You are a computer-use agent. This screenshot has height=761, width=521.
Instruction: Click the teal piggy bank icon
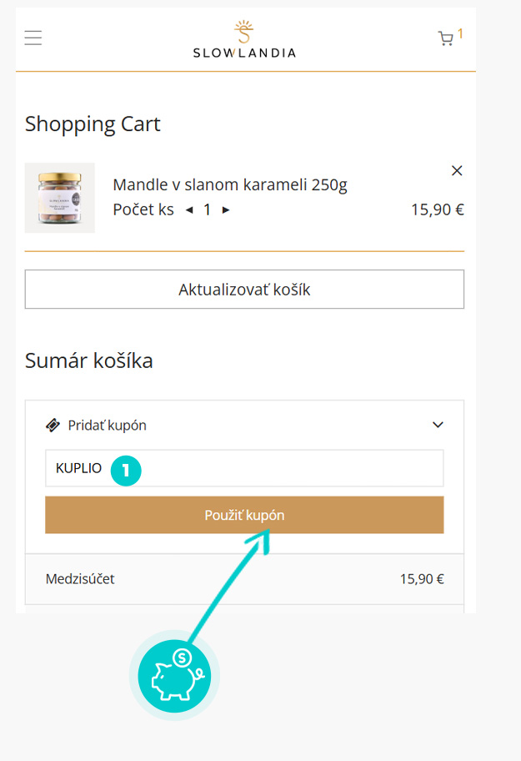pyautogui.click(x=173, y=674)
